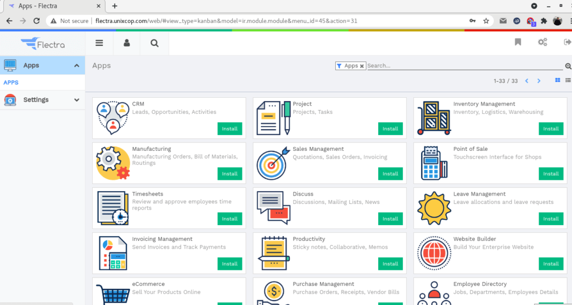The width and height of the screenshot is (572, 305).
Task: Click the CRM app title
Action: point(139,104)
